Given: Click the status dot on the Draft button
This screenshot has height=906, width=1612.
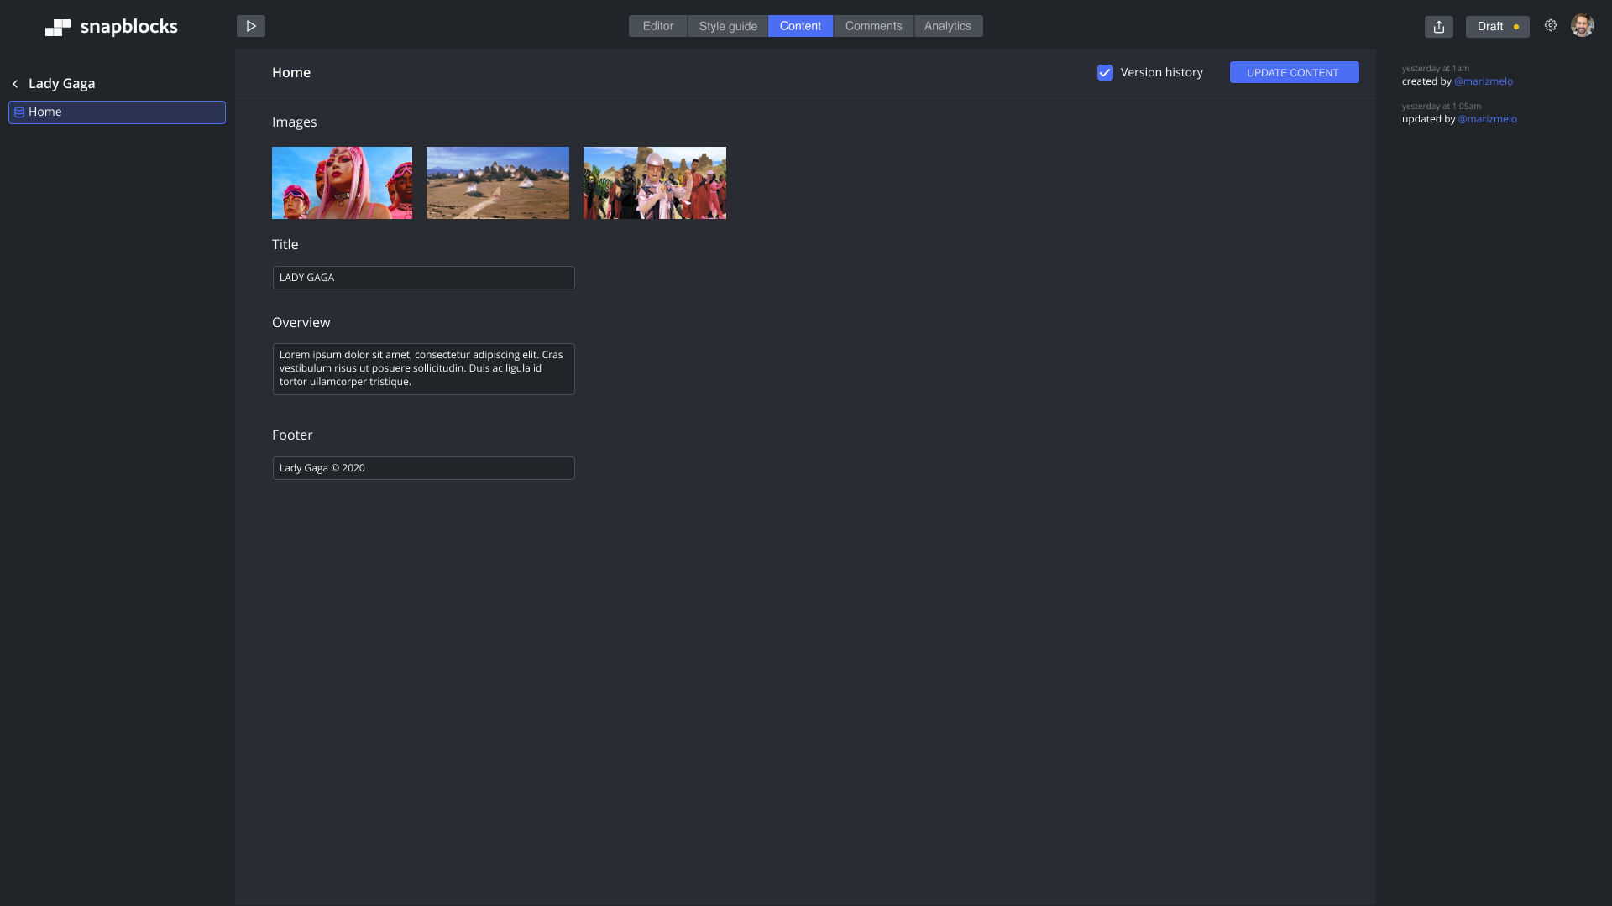Looking at the screenshot, I should (1516, 27).
